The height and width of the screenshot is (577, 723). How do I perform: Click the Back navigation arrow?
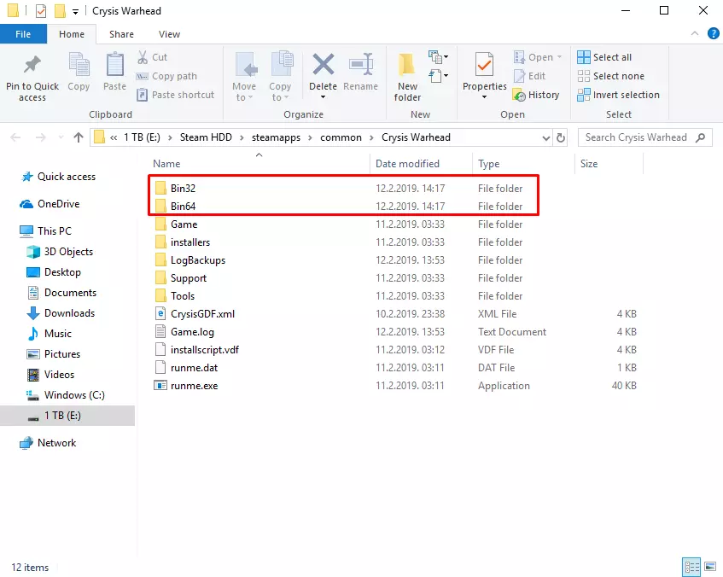click(x=15, y=137)
